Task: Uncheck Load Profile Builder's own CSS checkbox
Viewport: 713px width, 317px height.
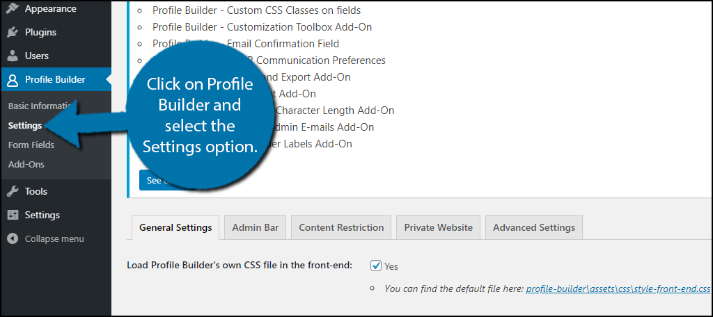Action: pos(375,266)
